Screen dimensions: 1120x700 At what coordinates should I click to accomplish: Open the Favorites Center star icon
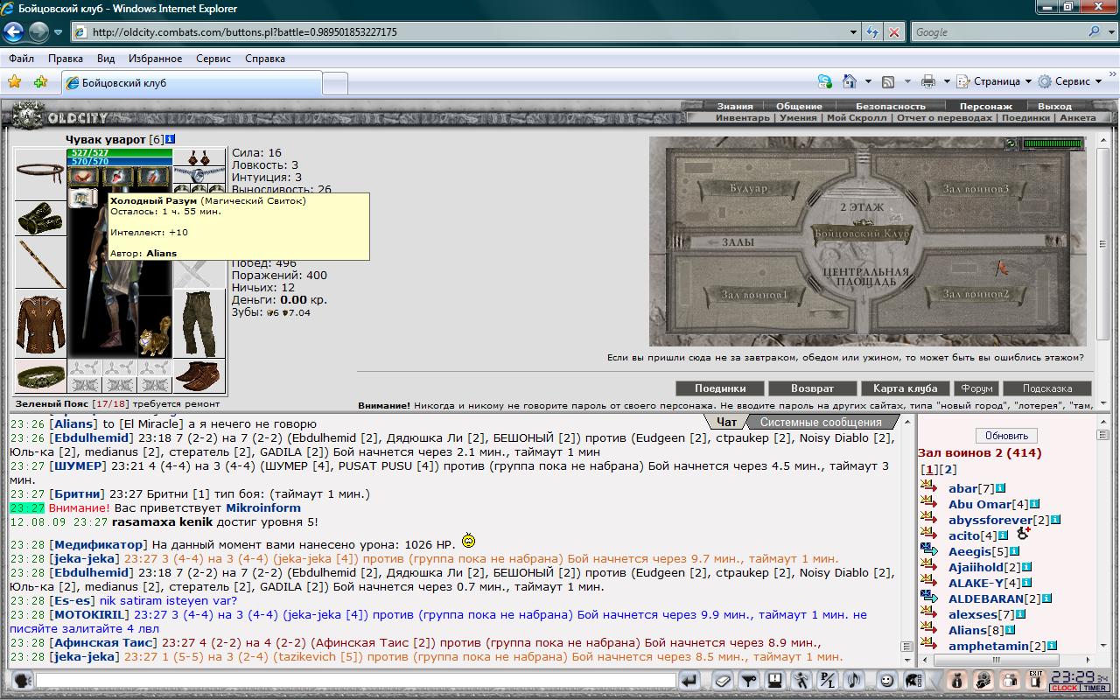click(14, 81)
